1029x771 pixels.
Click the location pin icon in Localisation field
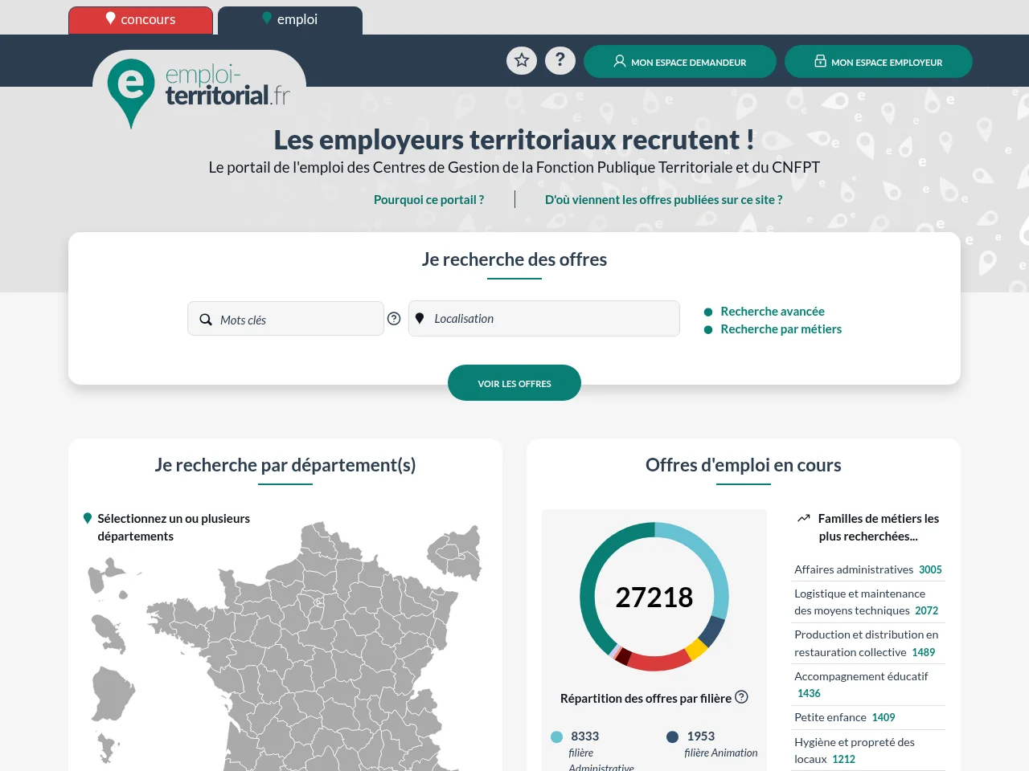coord(419,318)
